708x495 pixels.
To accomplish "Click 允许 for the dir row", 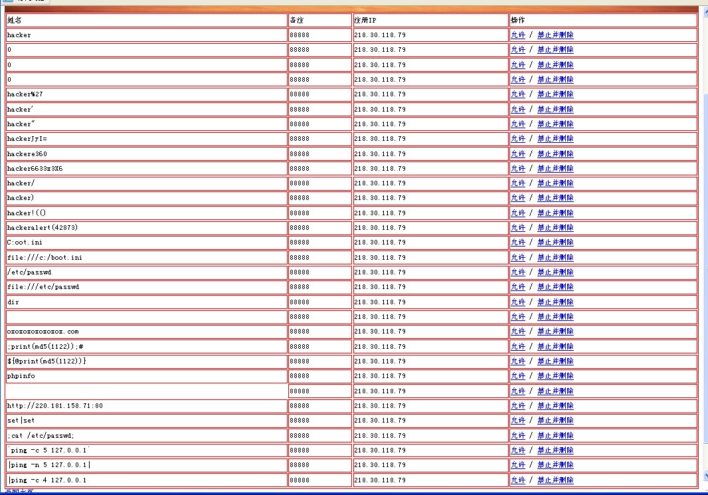I will point(517,302).
